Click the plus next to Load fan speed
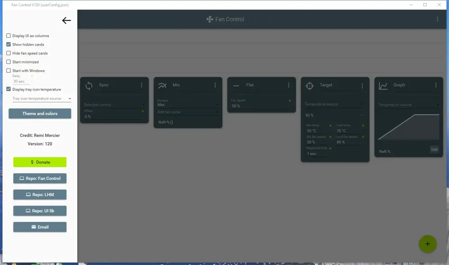 click(x=363, y=137)
